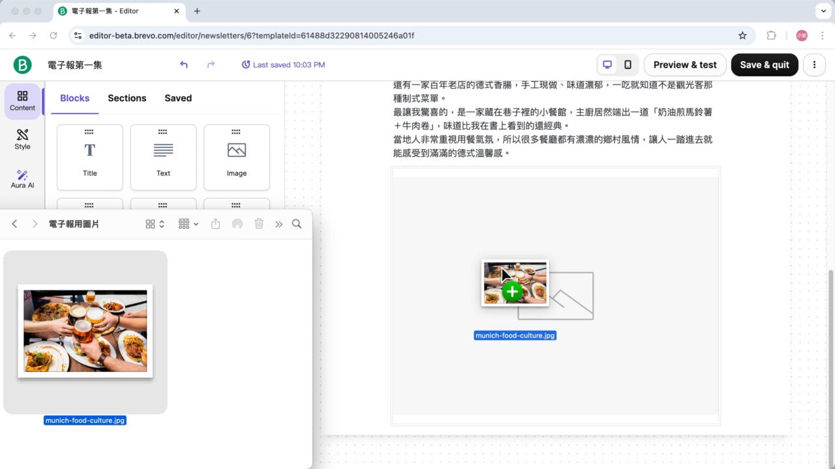Click the Preview & test button
This screenshot has height=469, width=835.
point(685,64)
